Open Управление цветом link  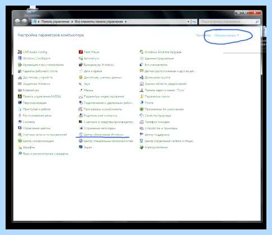(36, 128)
